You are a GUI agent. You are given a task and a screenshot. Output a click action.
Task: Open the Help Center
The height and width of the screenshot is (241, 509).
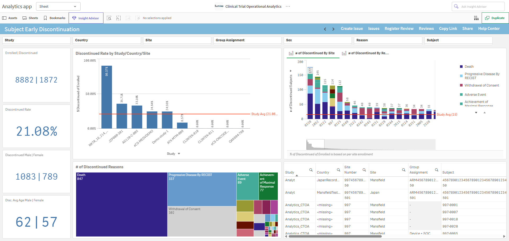(x=489, y=29)
